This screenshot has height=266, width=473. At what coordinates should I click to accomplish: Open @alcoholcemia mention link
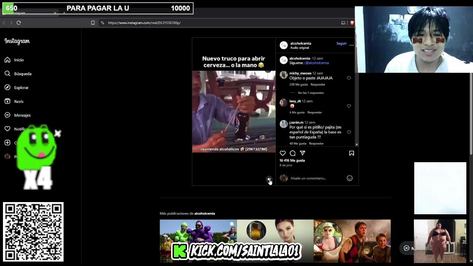(317, 63)
